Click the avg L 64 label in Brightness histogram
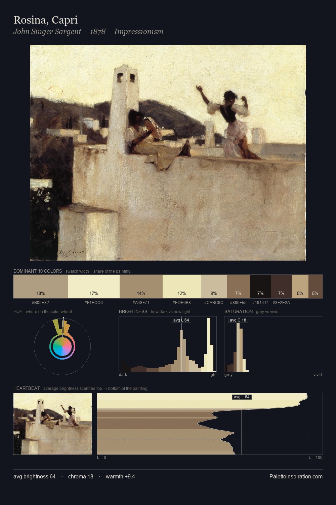336x505 pixels. click(x=181, y=320)
